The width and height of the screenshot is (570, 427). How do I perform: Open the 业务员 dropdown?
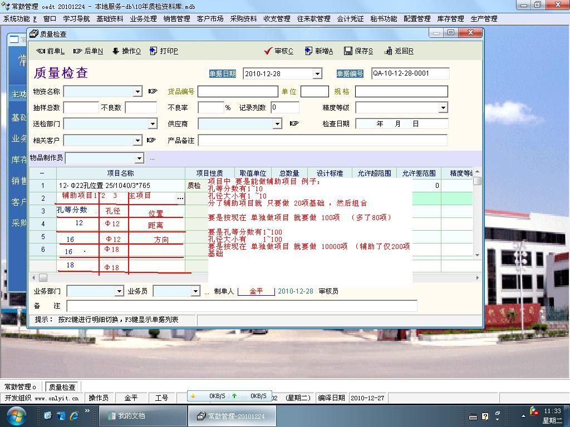pos(195,291)
